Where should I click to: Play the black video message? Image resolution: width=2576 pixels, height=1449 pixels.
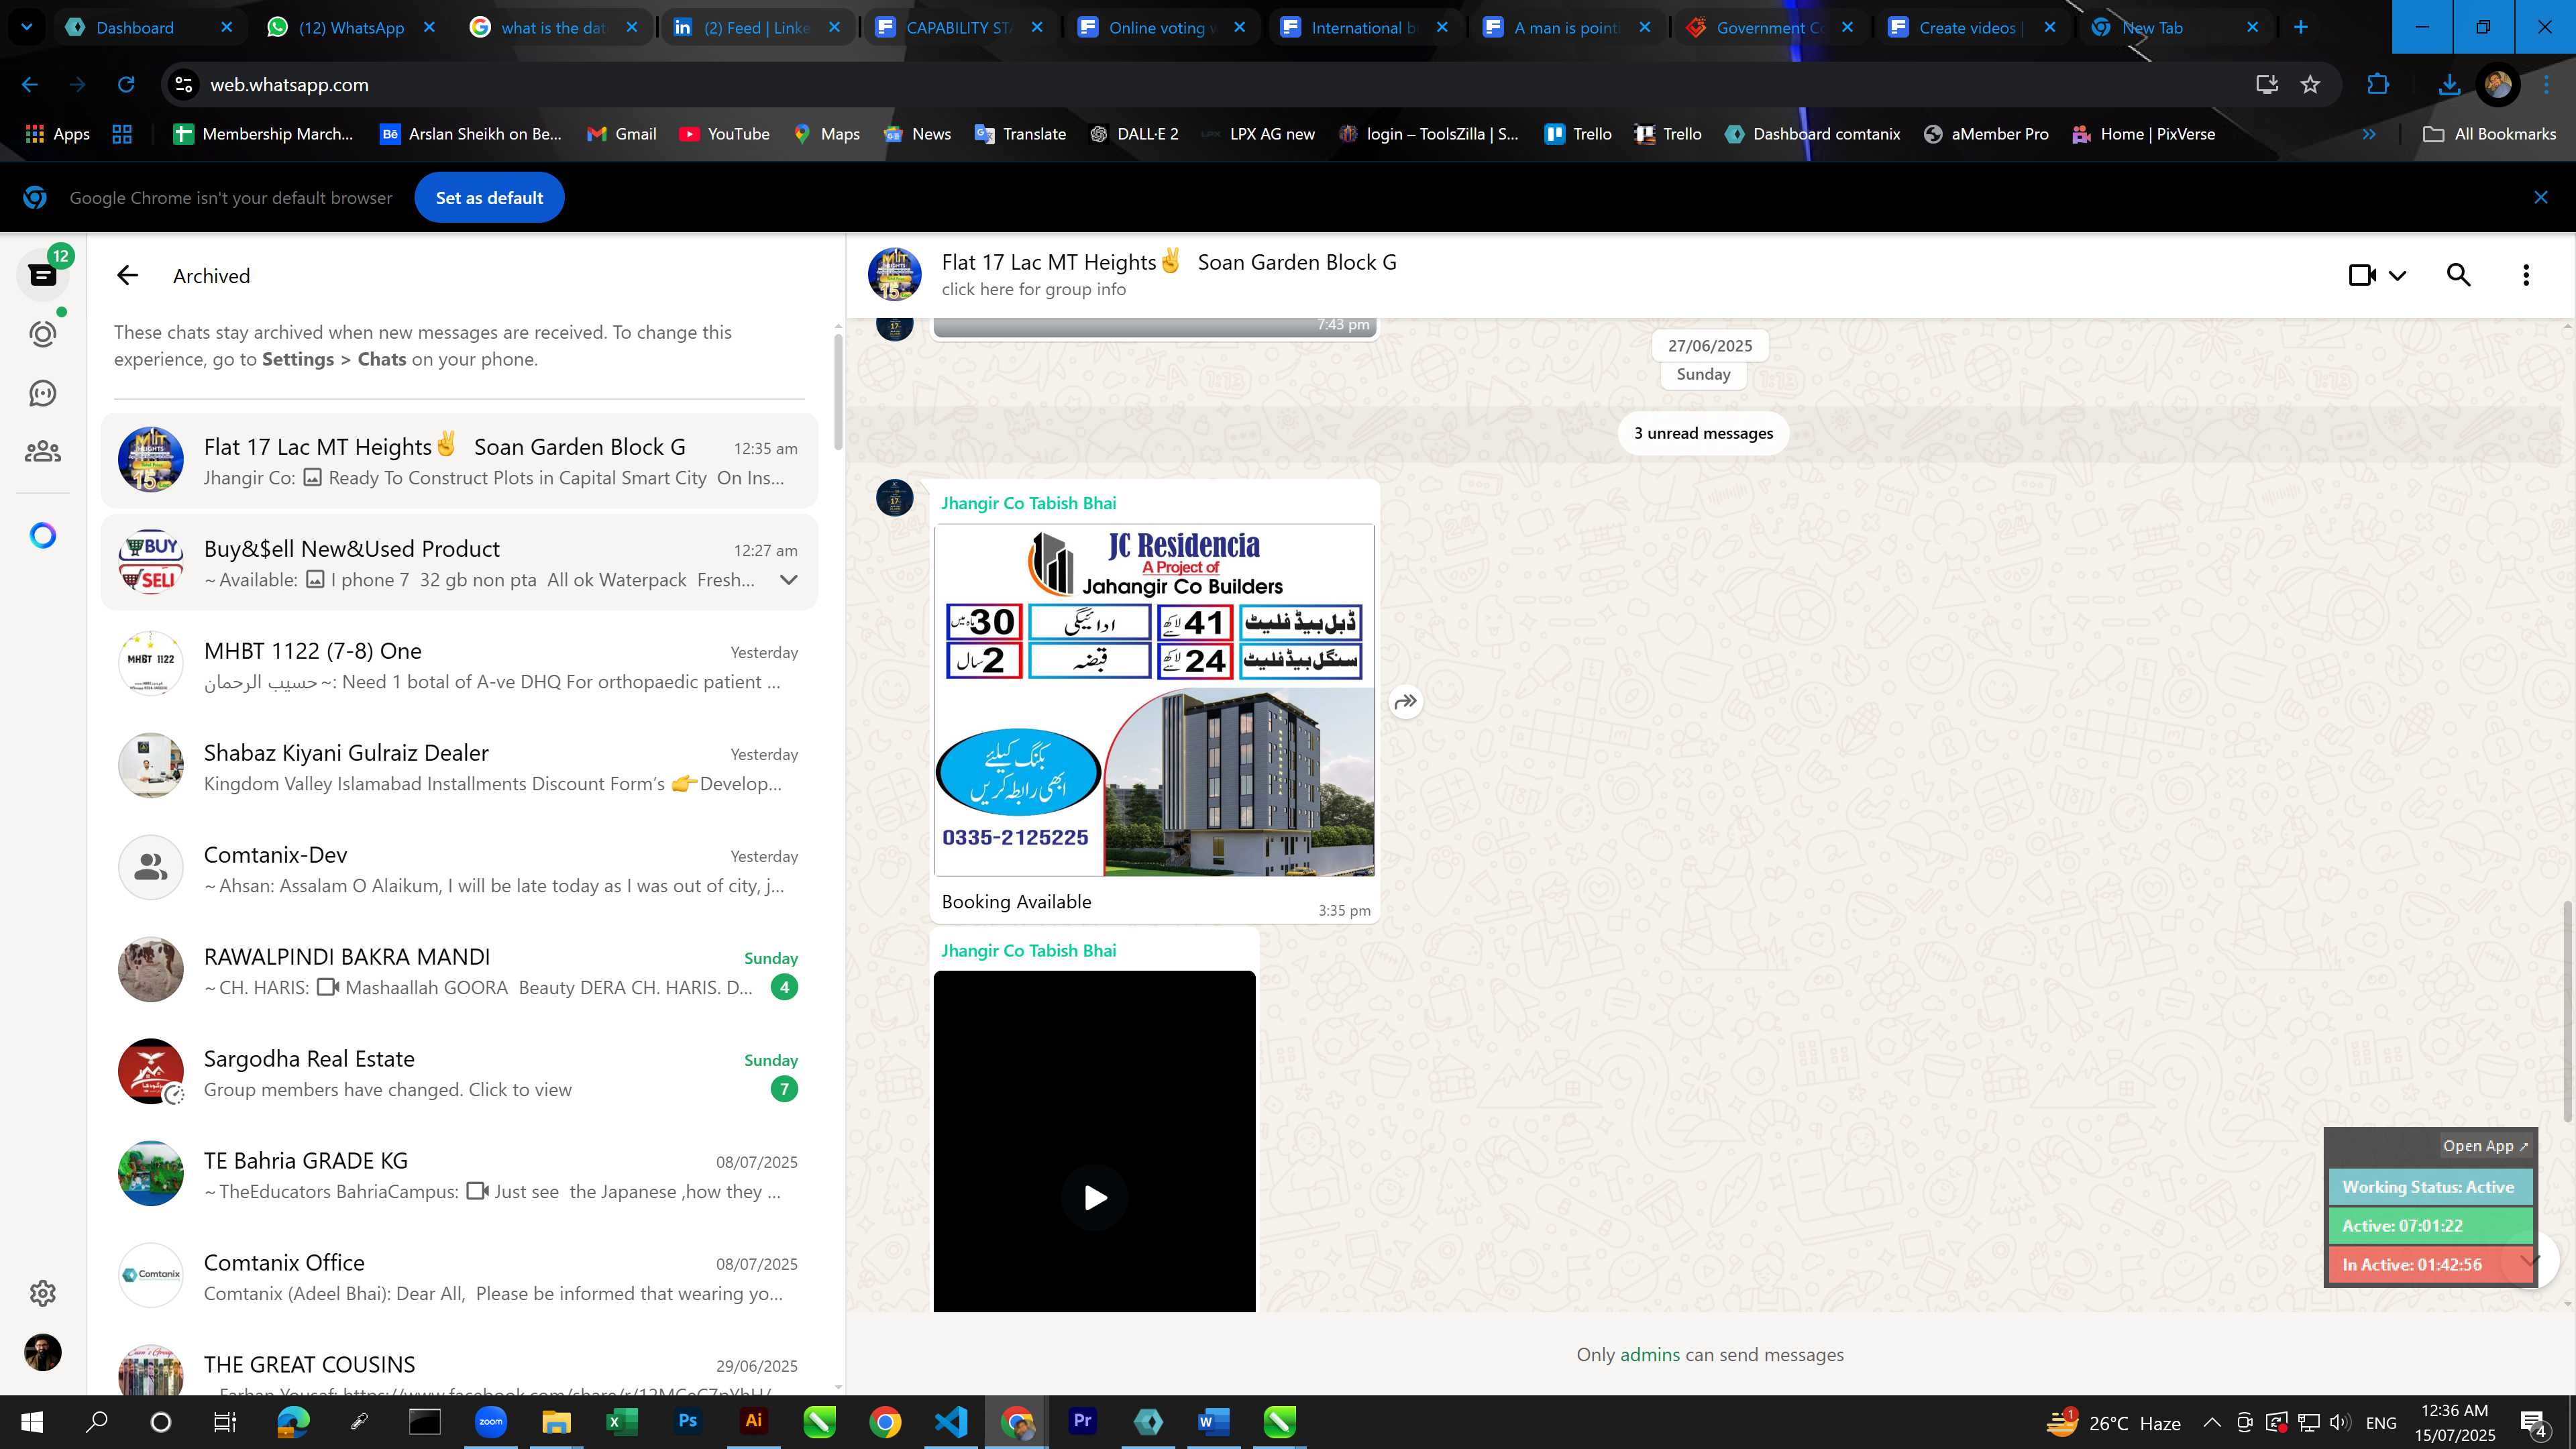1095,1197
